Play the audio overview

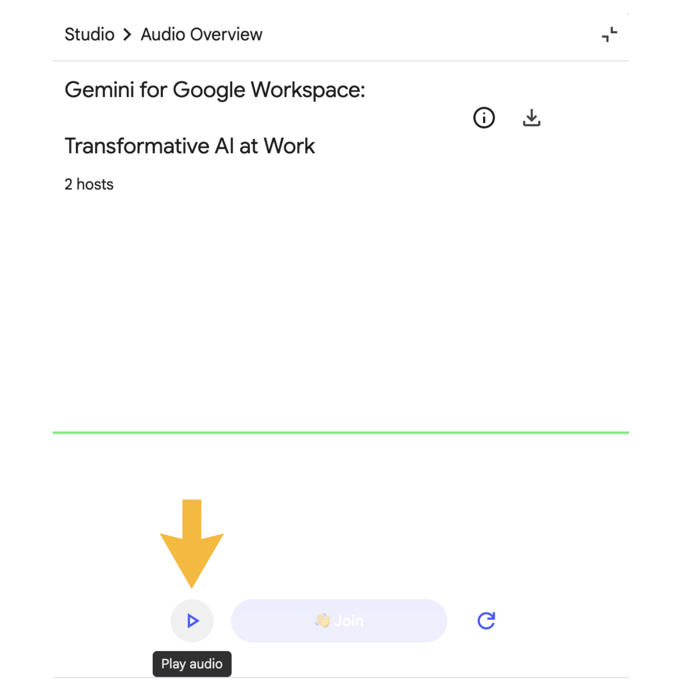(192, 621)
